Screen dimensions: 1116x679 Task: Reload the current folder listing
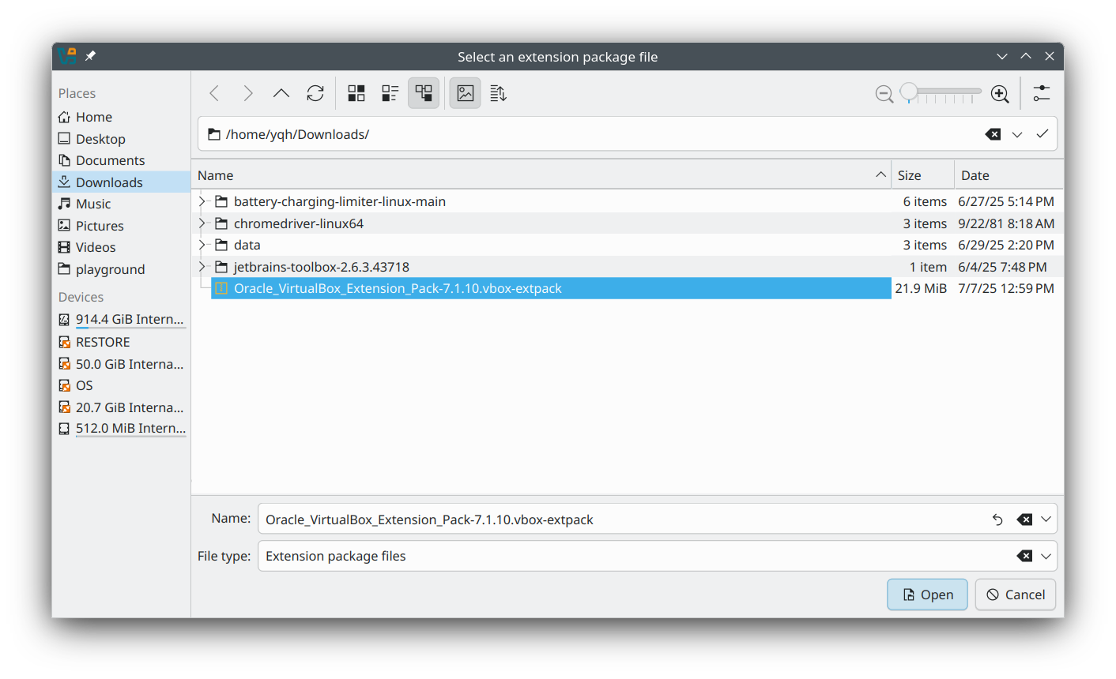(x=315, y=92)
